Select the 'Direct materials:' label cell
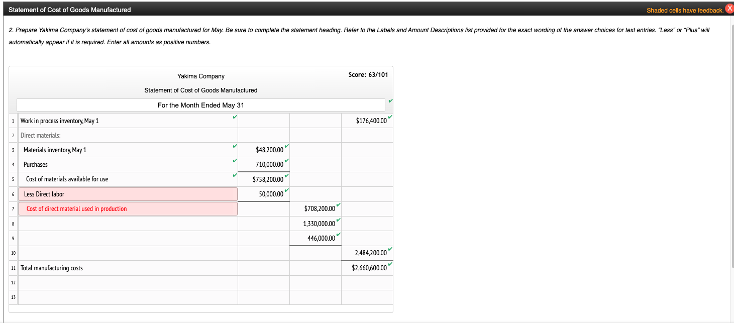734x323 pixels. coord(128,135)
